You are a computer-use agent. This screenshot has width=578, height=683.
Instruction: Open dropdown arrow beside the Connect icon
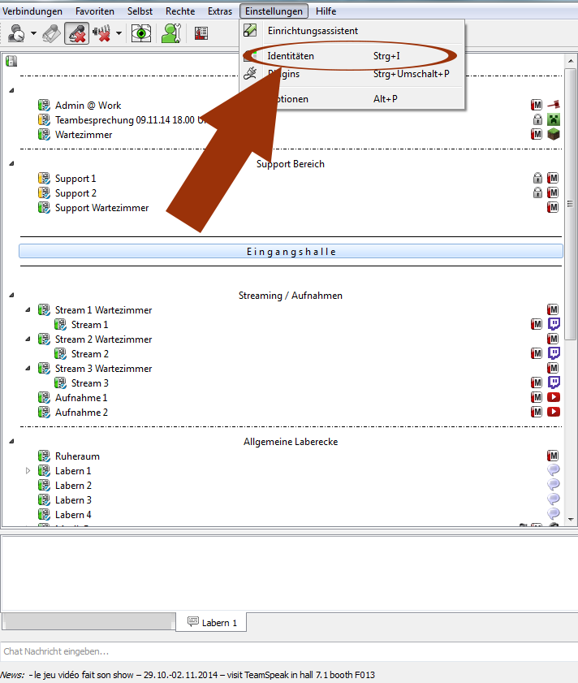pyautogui.click(x=33, y=33)
